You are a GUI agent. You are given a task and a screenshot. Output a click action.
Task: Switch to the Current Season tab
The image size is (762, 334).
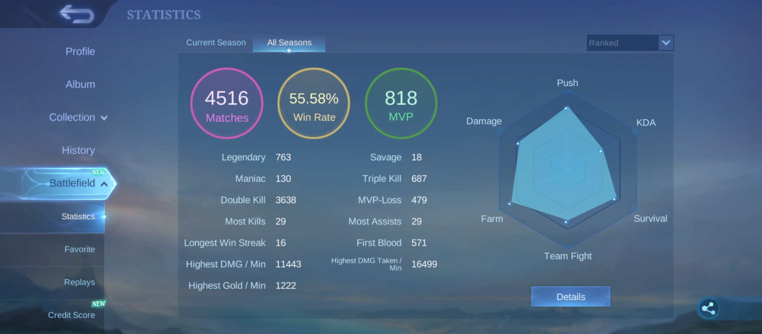pos(216,42)
